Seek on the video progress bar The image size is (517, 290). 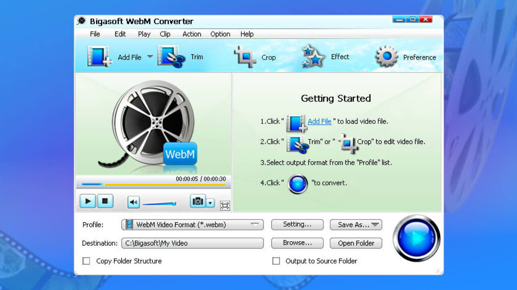click(x=153, y=184)
